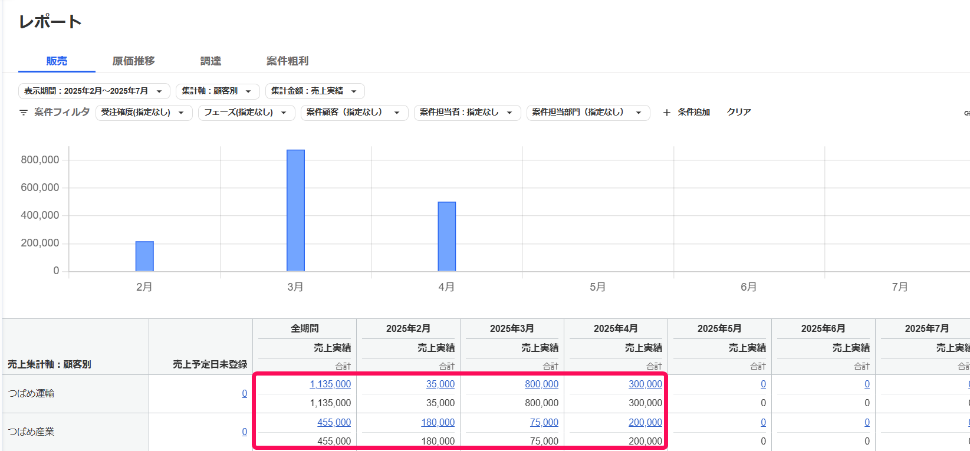This screenshot has height=451, width=970.
Task: Click the 2025年7月 column header
Action: click(x=927, y=328)
